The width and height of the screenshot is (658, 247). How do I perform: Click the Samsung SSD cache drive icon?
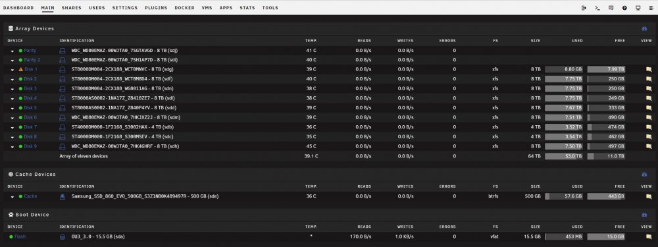pos(63,196)
